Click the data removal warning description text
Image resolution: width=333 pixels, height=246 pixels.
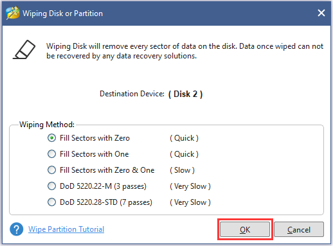click(x=184, y=51)
